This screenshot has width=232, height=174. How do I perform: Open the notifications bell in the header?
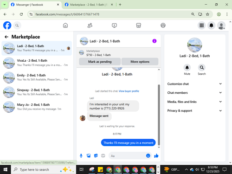click(211, 26)
